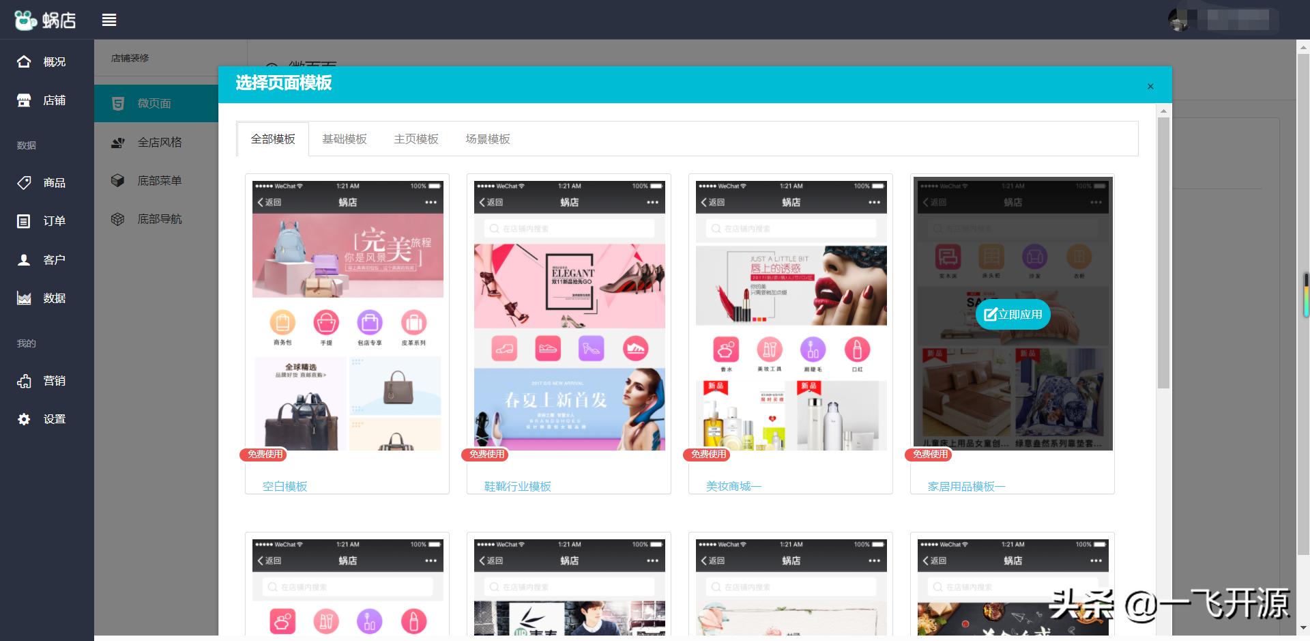Screen dimensions: 1310x641
Task: Select the 微页面 HTML5 icon
Action: tap(118, 103)
